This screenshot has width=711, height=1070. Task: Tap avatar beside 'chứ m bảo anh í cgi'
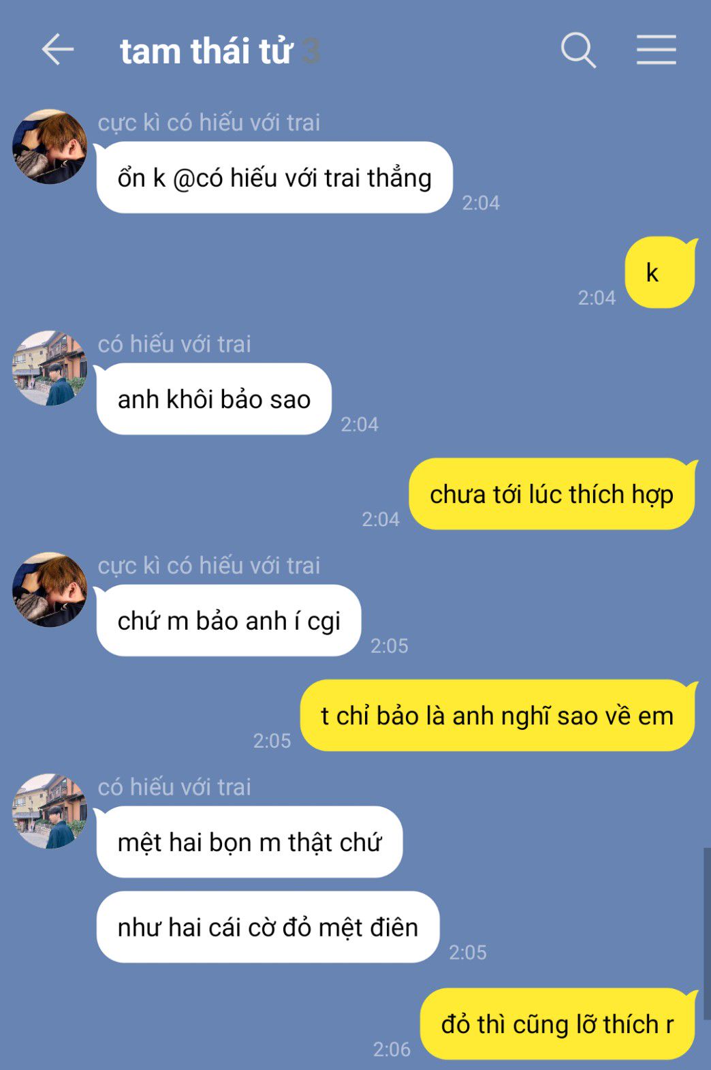point(50,590)
